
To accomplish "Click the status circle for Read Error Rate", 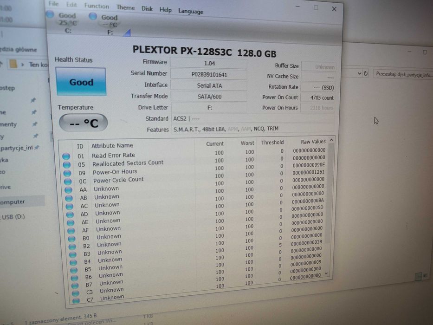I will click(x=66, y=156).
